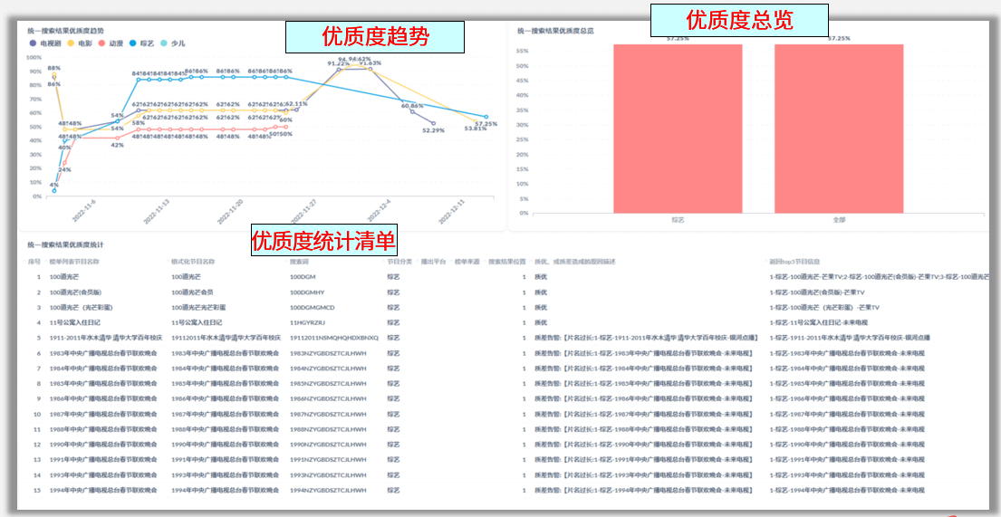Sort by 格式化节目名称 column header
The image size is (1001, 517).
(193, 262)
